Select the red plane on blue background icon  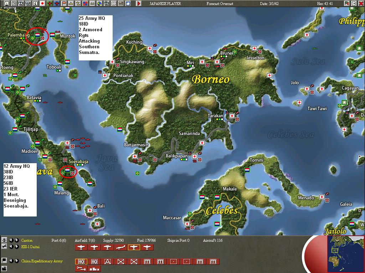point(57,4)
